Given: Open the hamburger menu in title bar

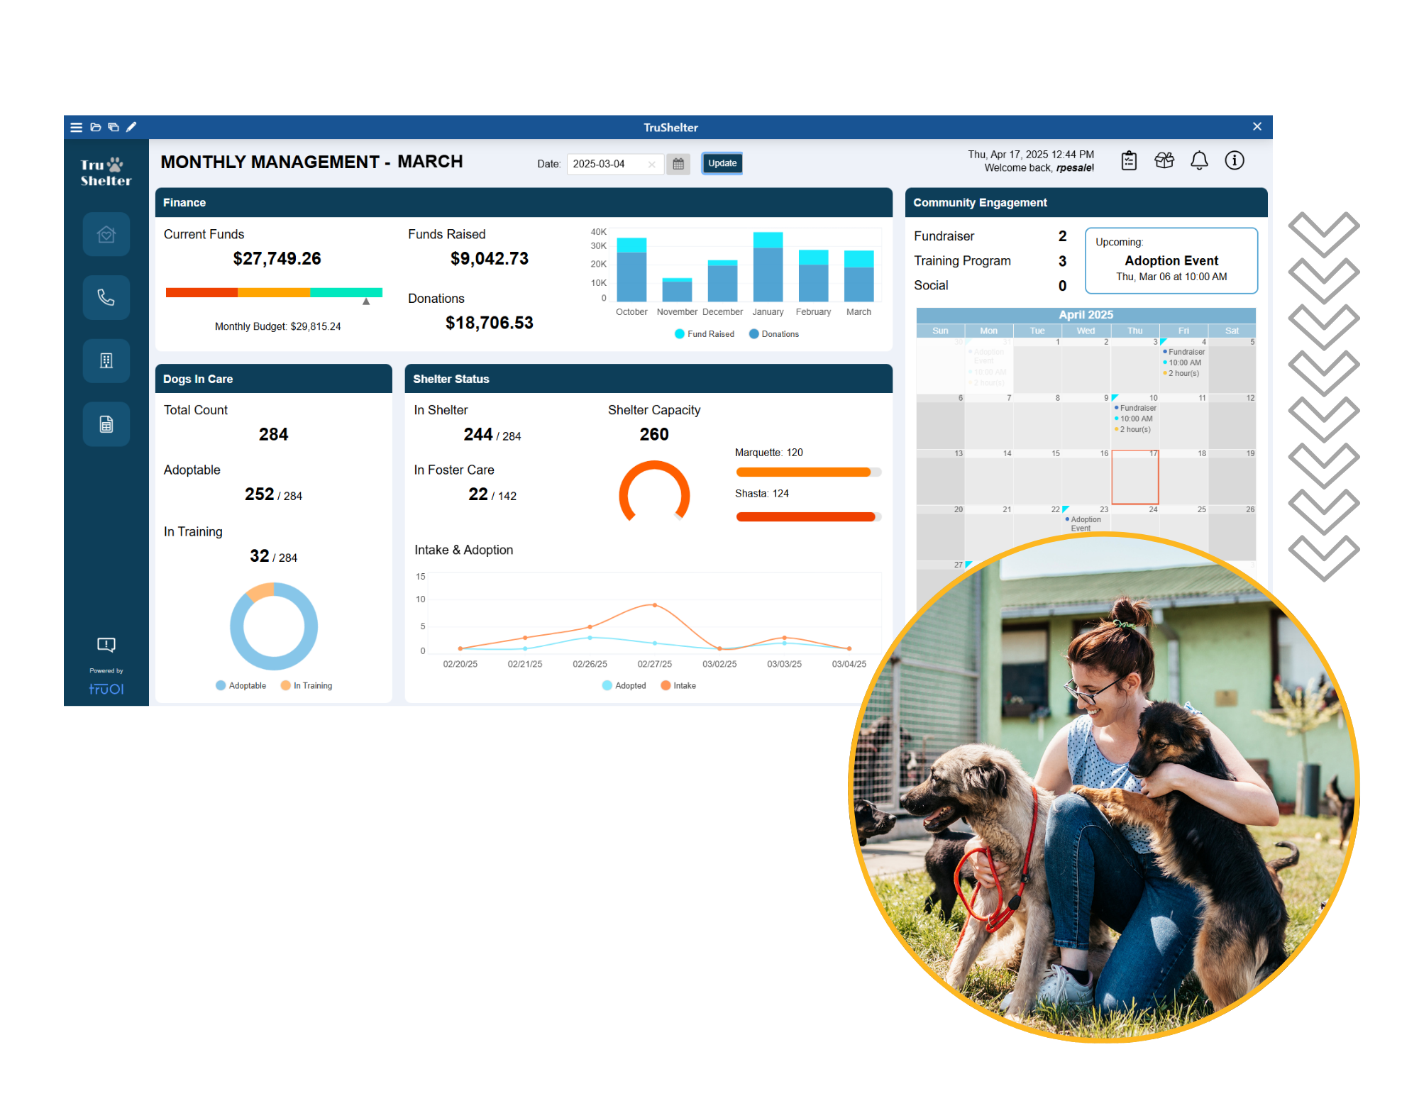Looking at the screenshot, I should [76, 128].
